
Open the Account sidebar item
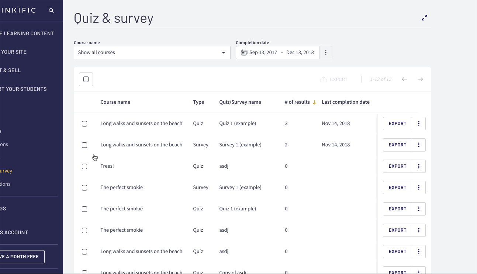point(14,232)
